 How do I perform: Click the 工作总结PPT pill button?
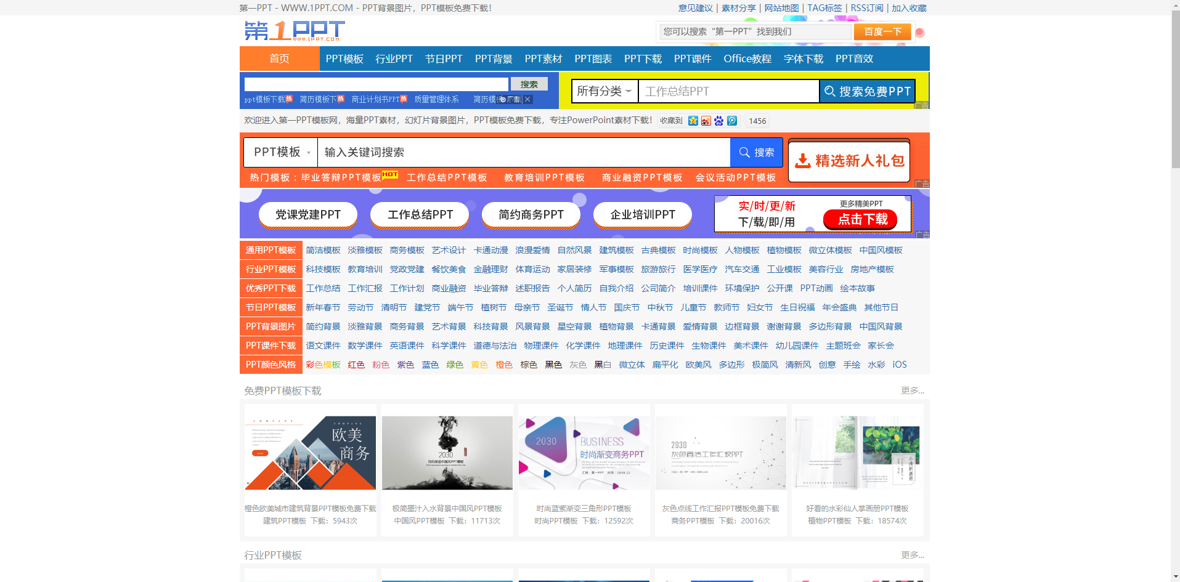click(420, 214)
